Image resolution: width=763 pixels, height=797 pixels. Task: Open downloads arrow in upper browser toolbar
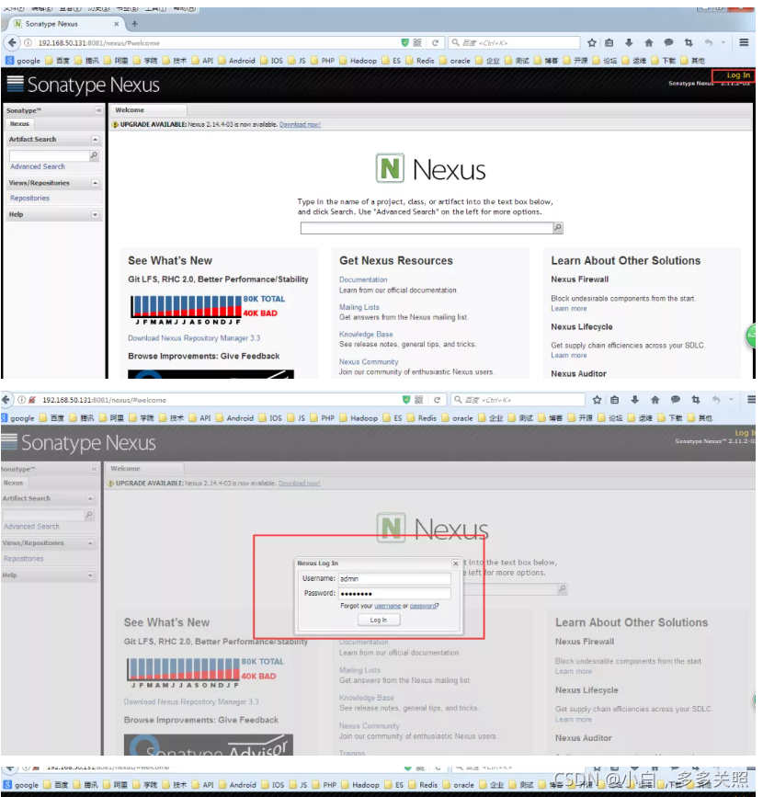[629, 43]
